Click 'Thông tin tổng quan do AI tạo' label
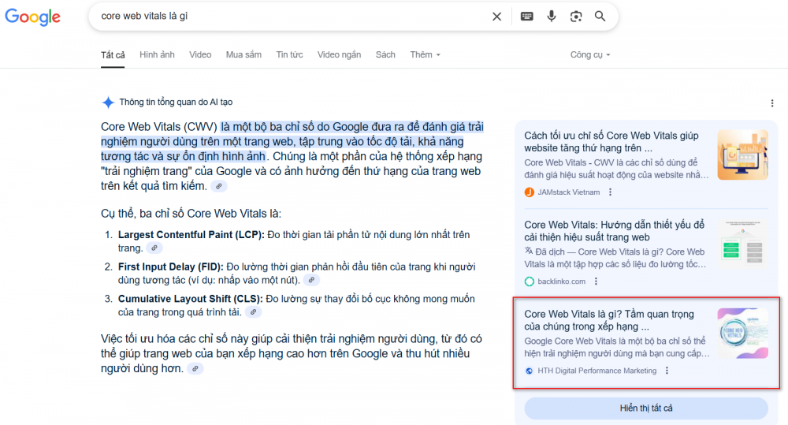The image size is (788, 425). coord(176,102)
